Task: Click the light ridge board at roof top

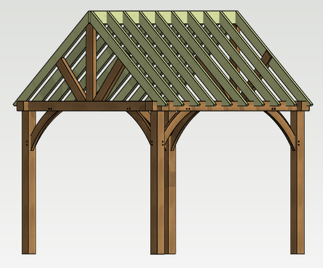Action: 163,18
